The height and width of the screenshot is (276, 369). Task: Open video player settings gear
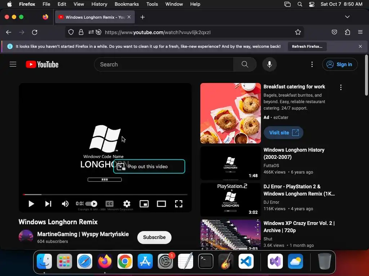[x=126, y=204]
